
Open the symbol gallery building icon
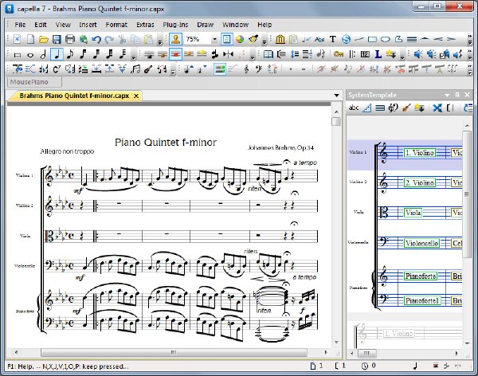pyautogui.click(x=280, y=39)
